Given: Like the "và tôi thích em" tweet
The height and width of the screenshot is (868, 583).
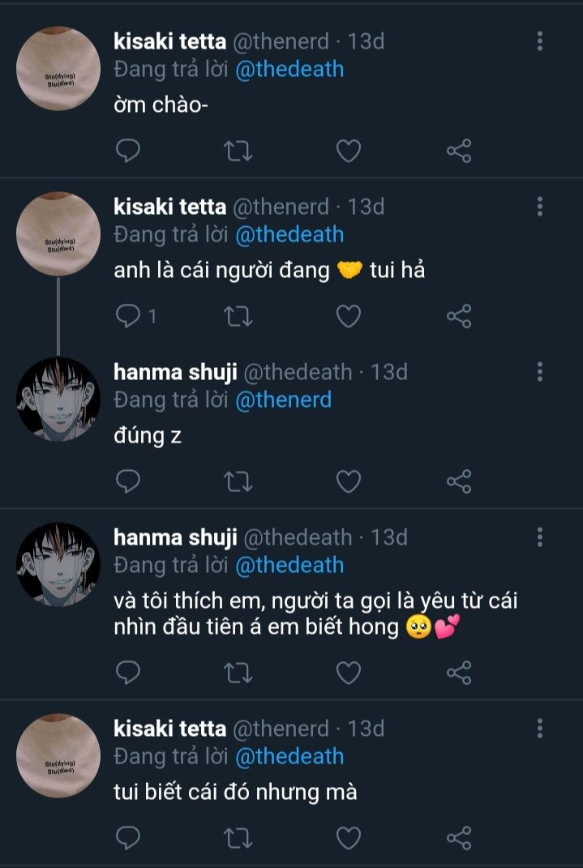Looking at the screenshot, I should point(349,672).
